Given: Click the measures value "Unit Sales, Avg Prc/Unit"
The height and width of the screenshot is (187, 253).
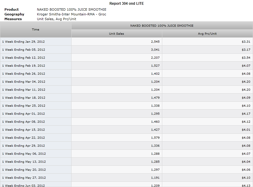Looking at the screenshot, I should coord(56,19).
